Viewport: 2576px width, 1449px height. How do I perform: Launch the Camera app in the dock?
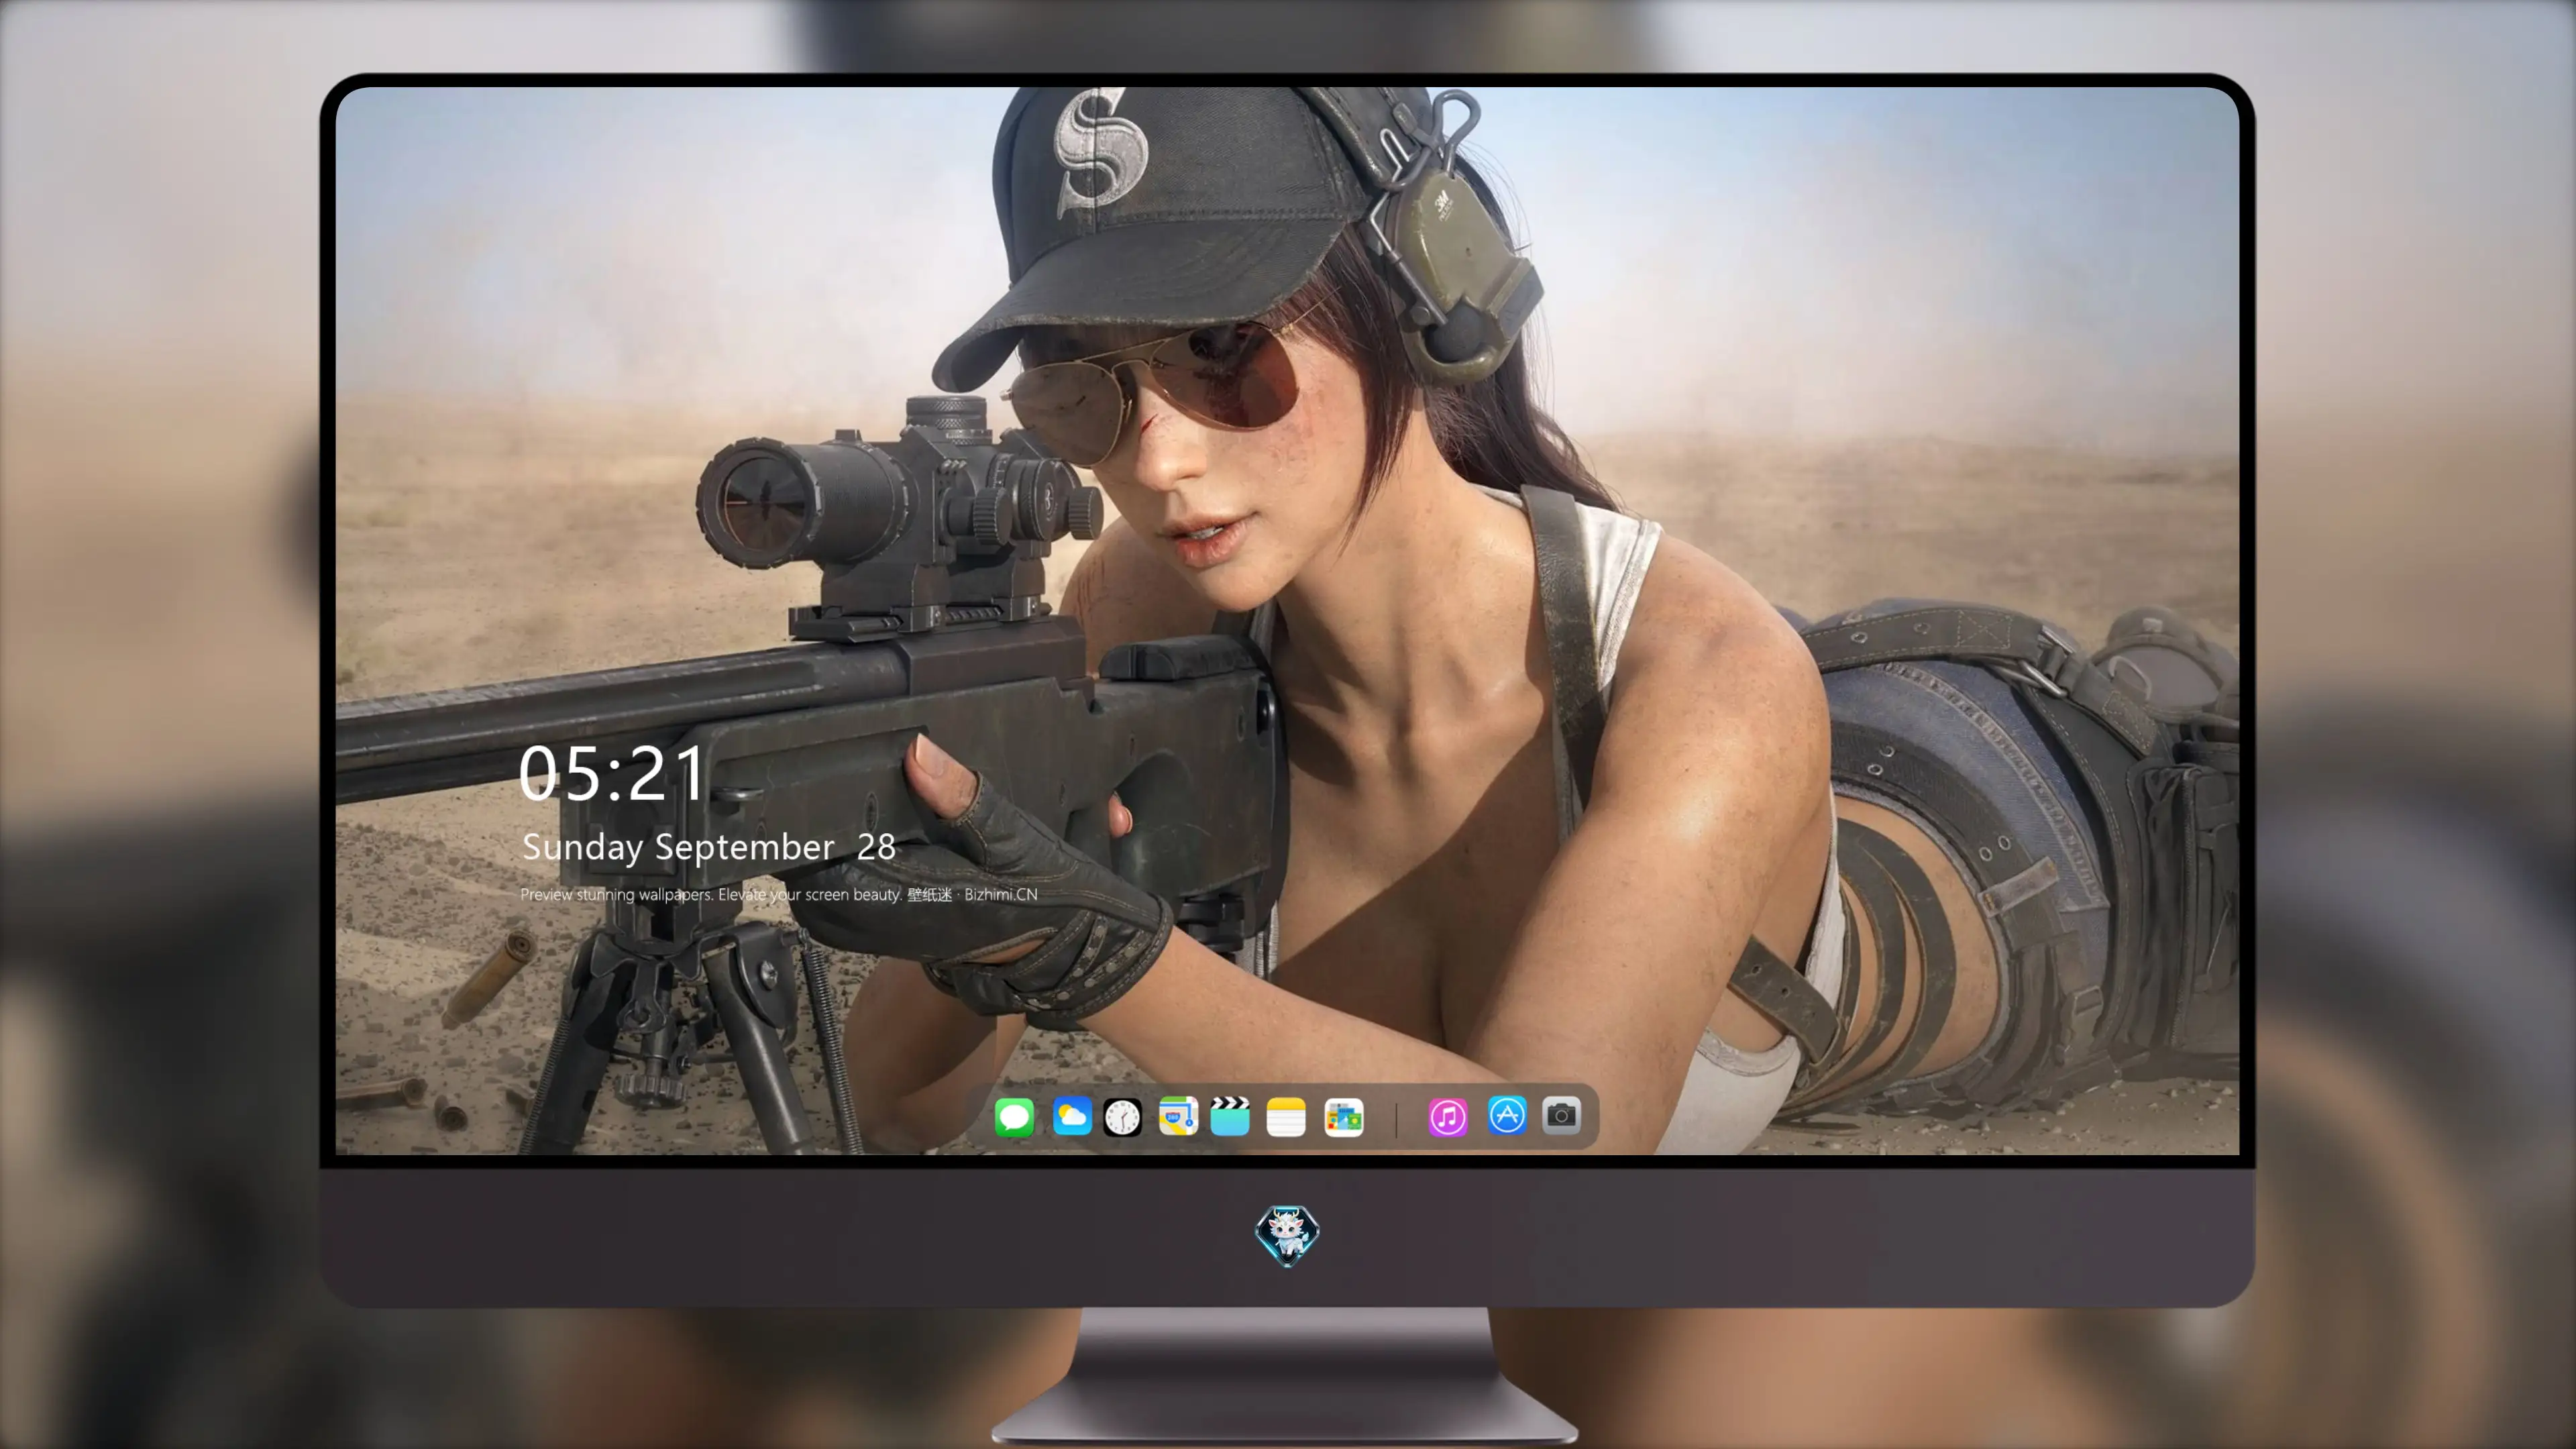click(1561, 1115)
